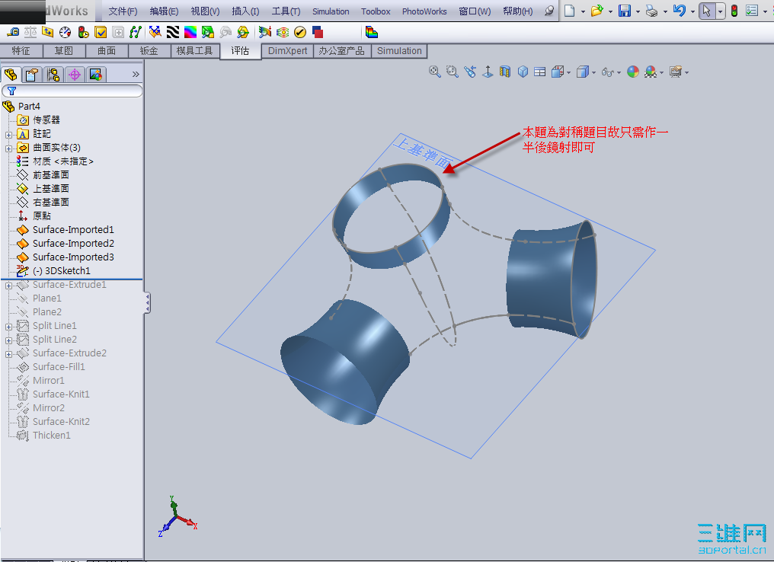Switch to 曲面 command tab
Image resolution: width=774 pixels, height=562 pixels.
coord(107,51)
